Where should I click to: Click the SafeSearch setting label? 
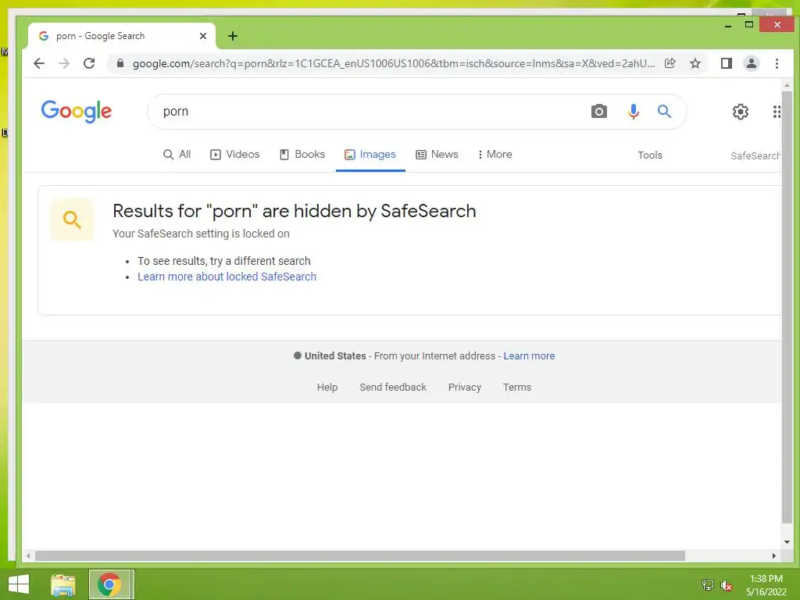click(x=755, y=155)
